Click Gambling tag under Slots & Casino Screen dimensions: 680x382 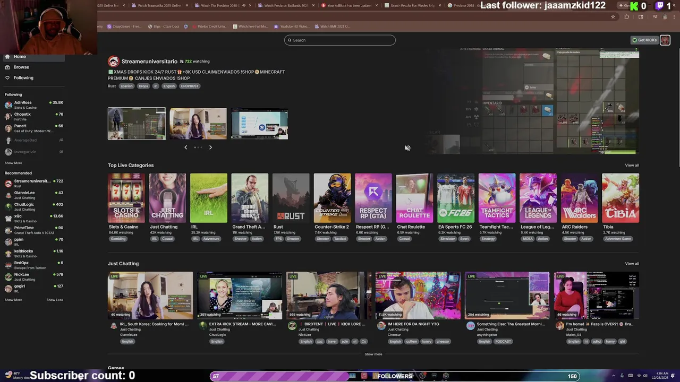coord(118,239)
